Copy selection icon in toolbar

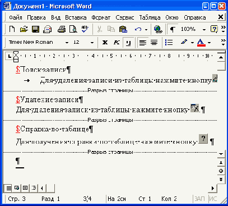point(111,29)
